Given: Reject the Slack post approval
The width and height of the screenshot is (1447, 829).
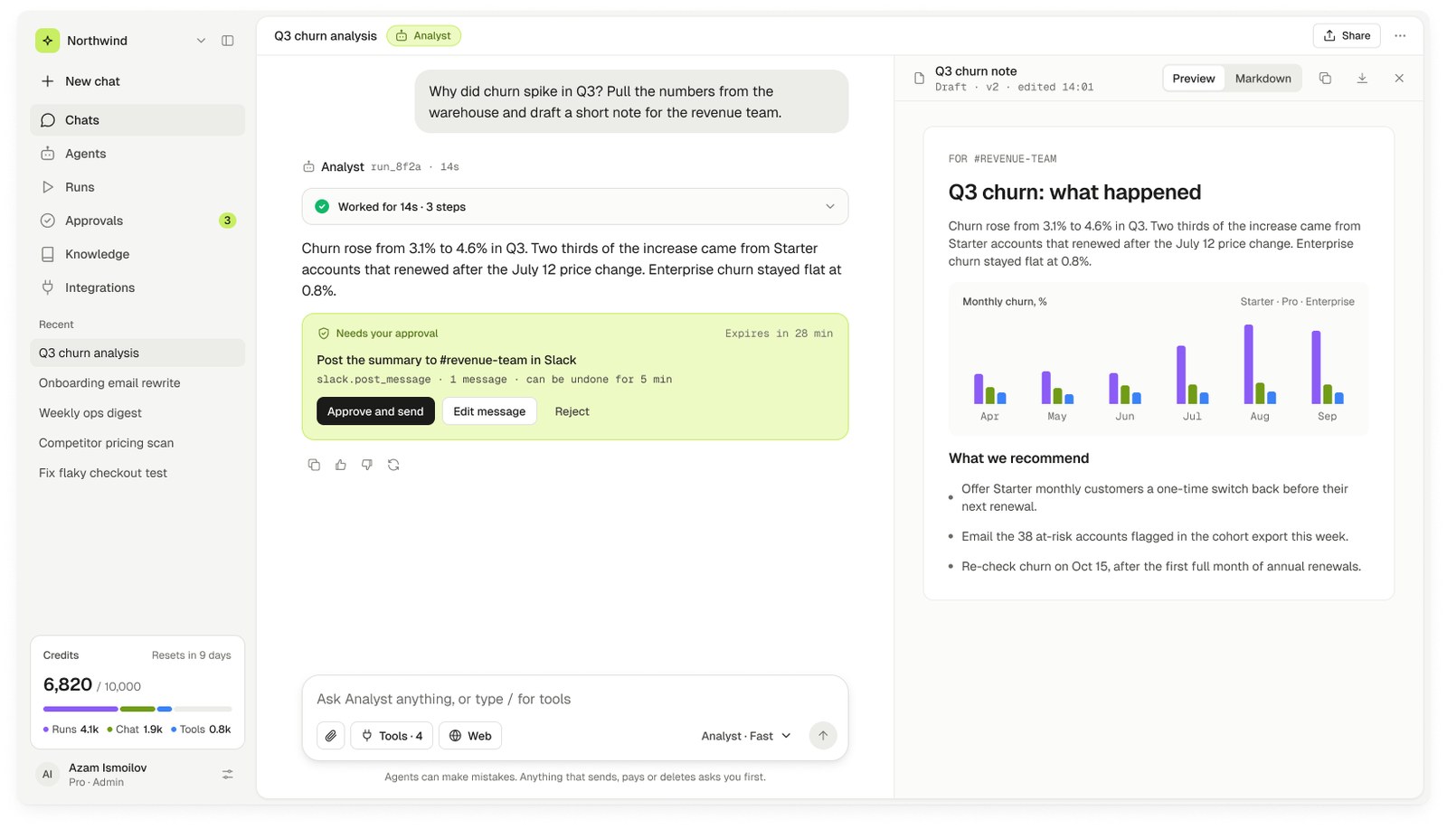Looking at the screenshot, I should click(572, 411).
